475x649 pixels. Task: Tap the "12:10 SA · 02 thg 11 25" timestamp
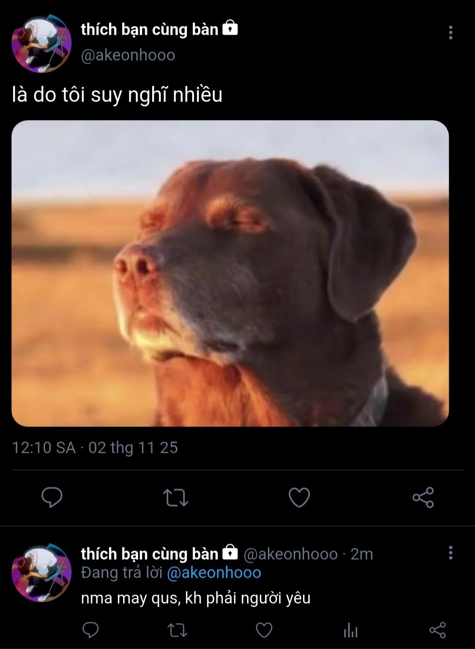click(x=95, y=448)
